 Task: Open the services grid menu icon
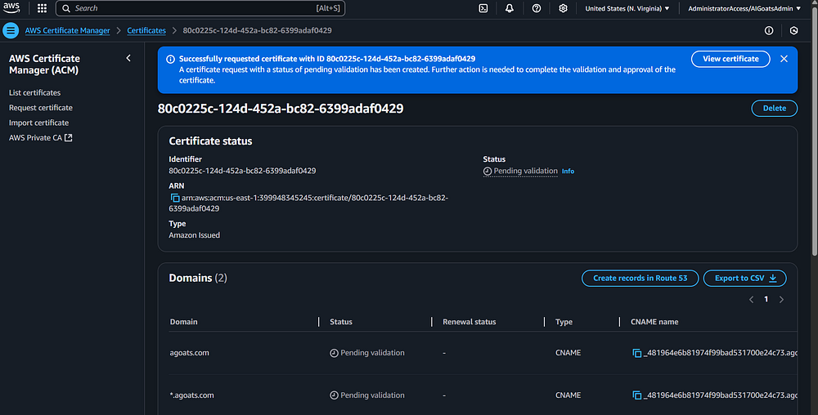42,8
